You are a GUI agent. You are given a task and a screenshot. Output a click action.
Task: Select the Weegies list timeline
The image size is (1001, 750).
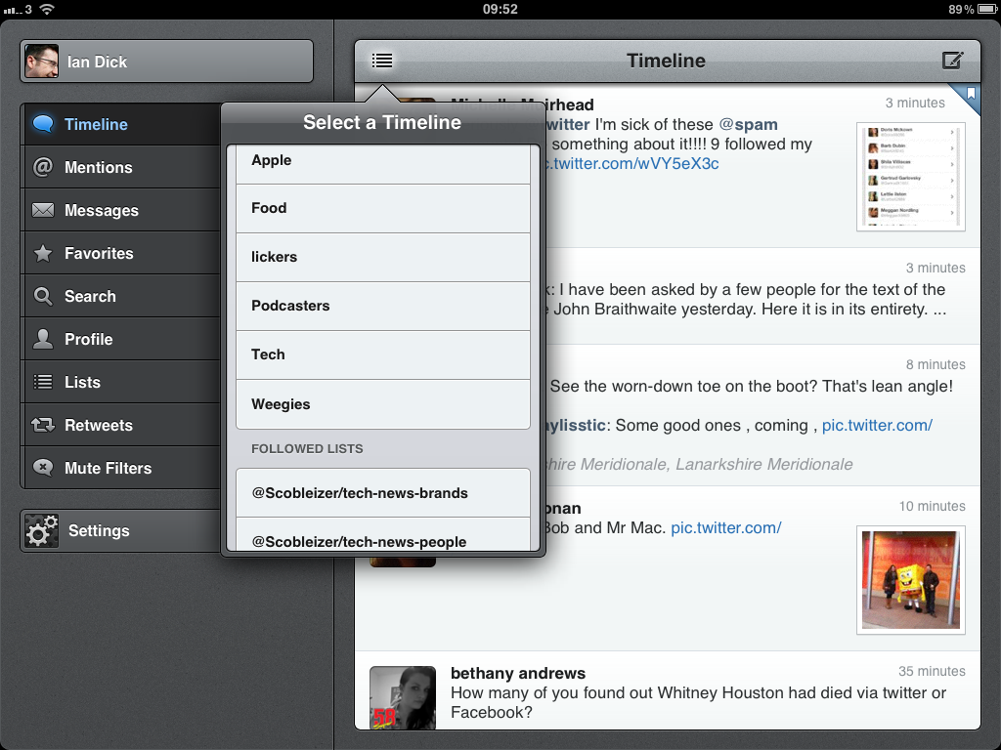[382, 404]
